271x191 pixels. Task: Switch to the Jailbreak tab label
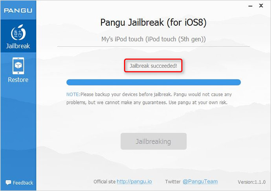click(18, 46)
